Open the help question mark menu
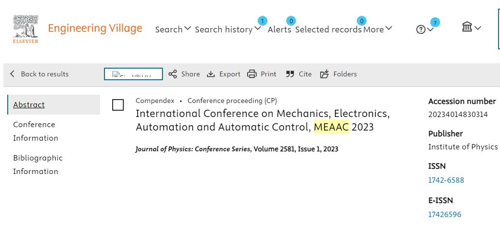Image resolution: width=500 pixels, height=233 pixels. pyautogui.click(x=425, y=29)
